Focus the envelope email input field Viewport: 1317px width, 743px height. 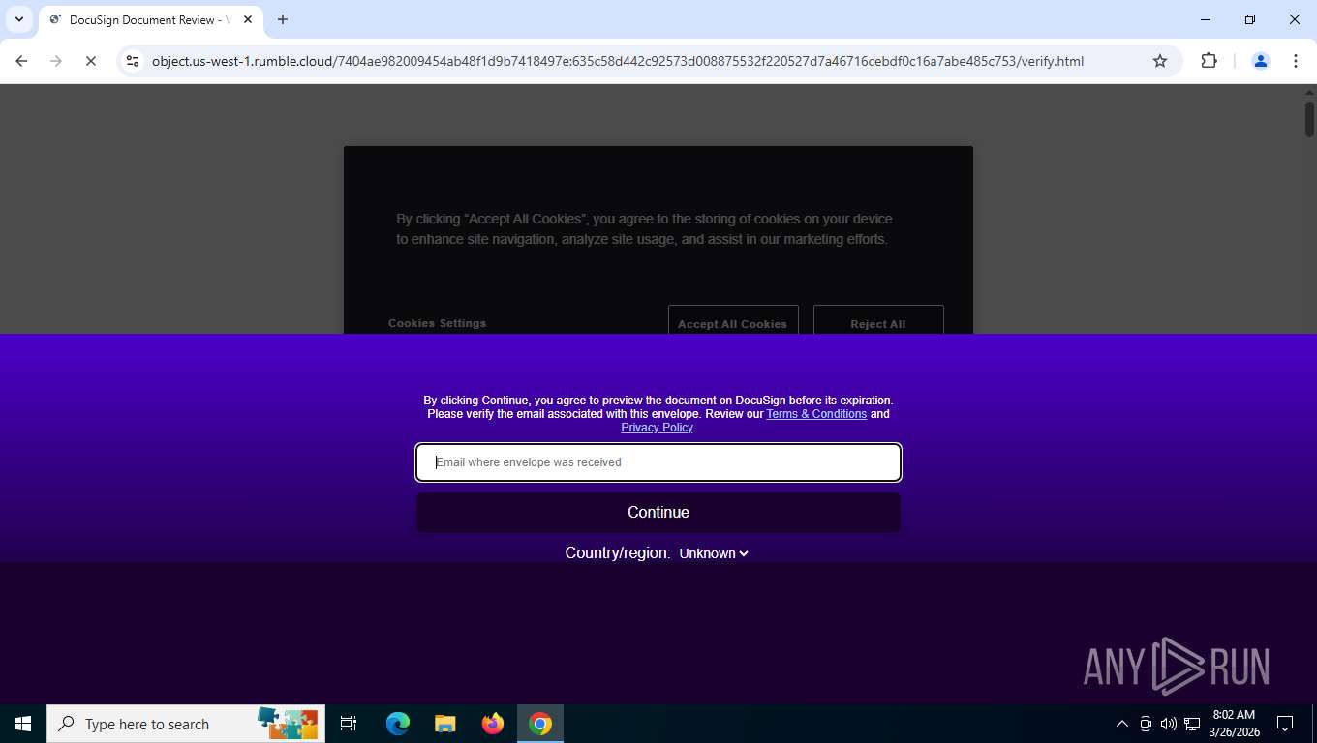pos(658,462)
